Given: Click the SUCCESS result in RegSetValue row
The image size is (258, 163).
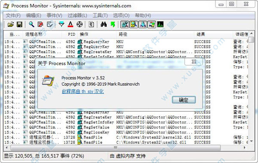Looking at the screenshot, I should (202, 127).
